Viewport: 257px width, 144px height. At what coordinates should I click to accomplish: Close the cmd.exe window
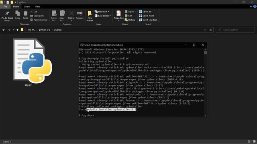click(x=203, y=45)
